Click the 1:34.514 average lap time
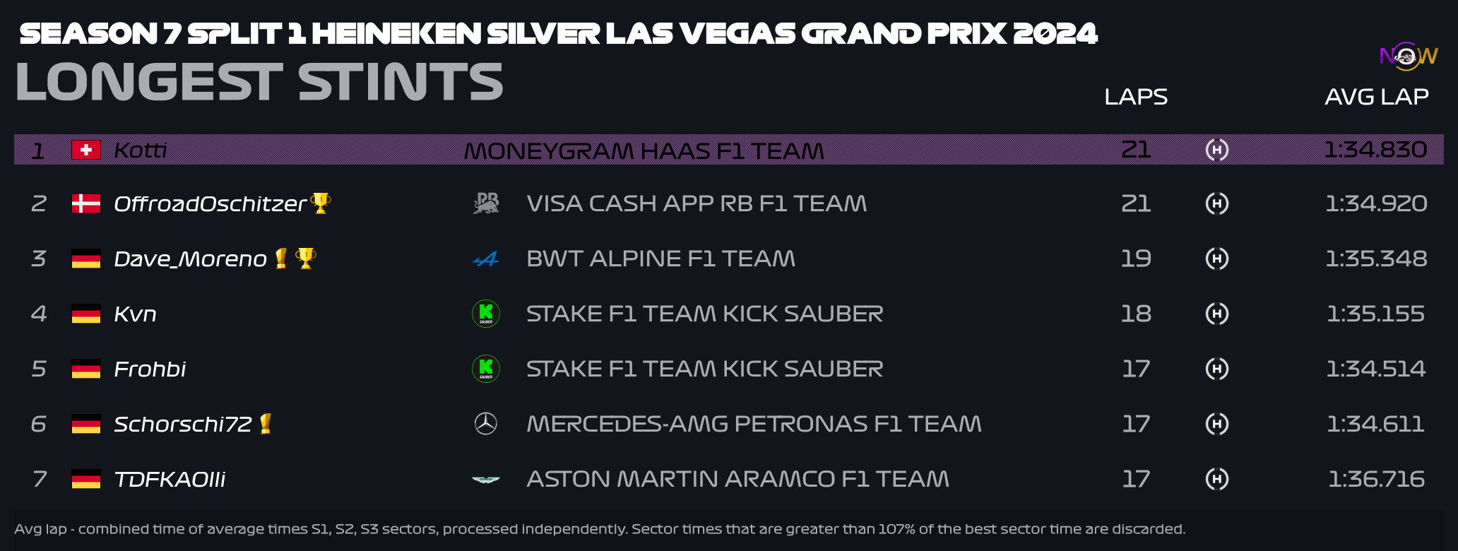Viewport: 1458px width, 551px height. pos(1376,369)
